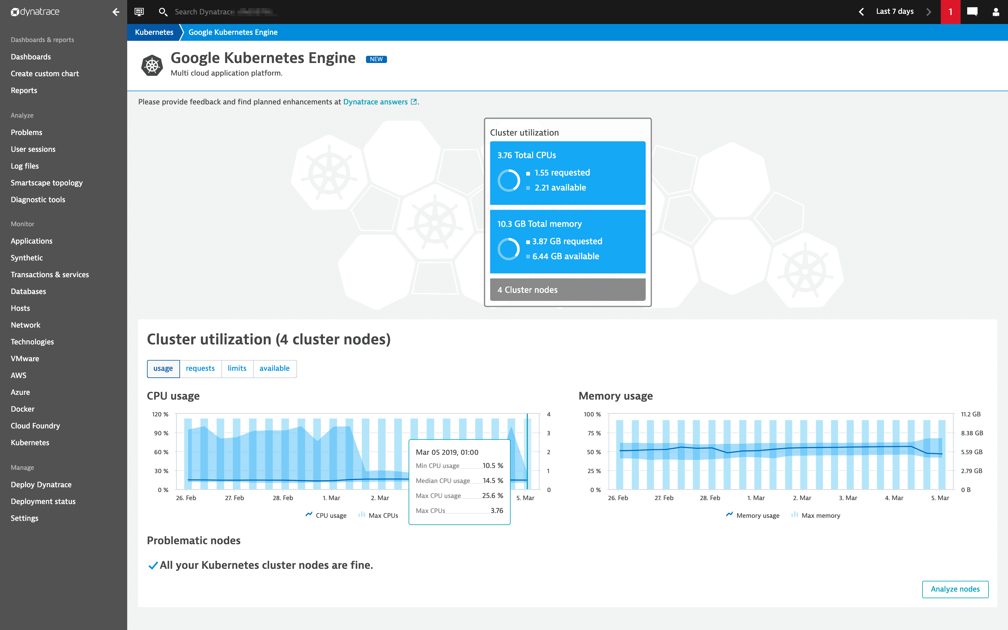Open AWS in sidebar

point(18,375)
